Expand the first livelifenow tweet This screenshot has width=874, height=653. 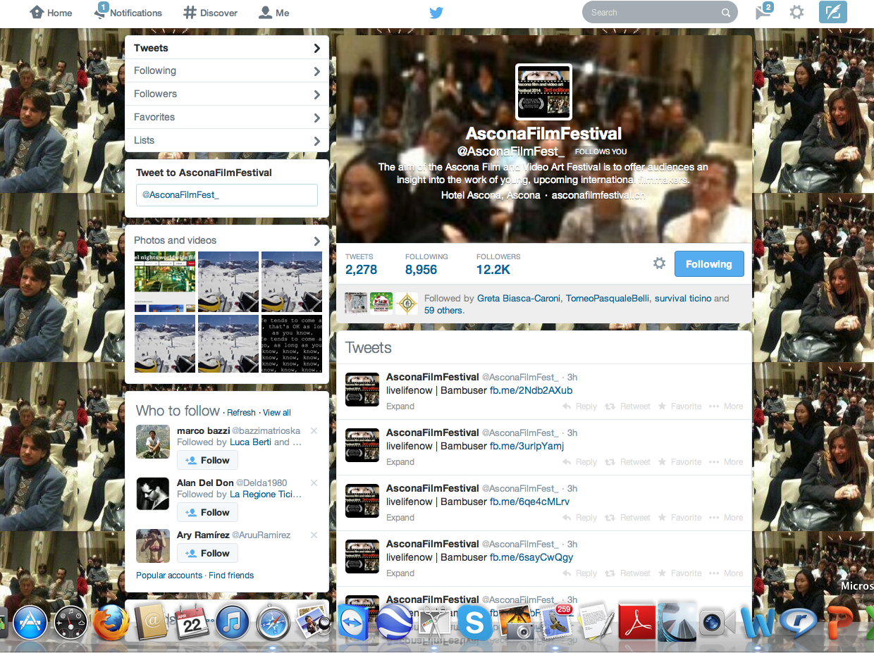[400, 406]
